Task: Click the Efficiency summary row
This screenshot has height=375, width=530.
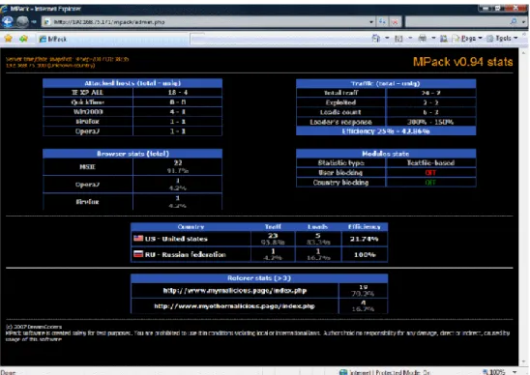Action: [386, 131]
